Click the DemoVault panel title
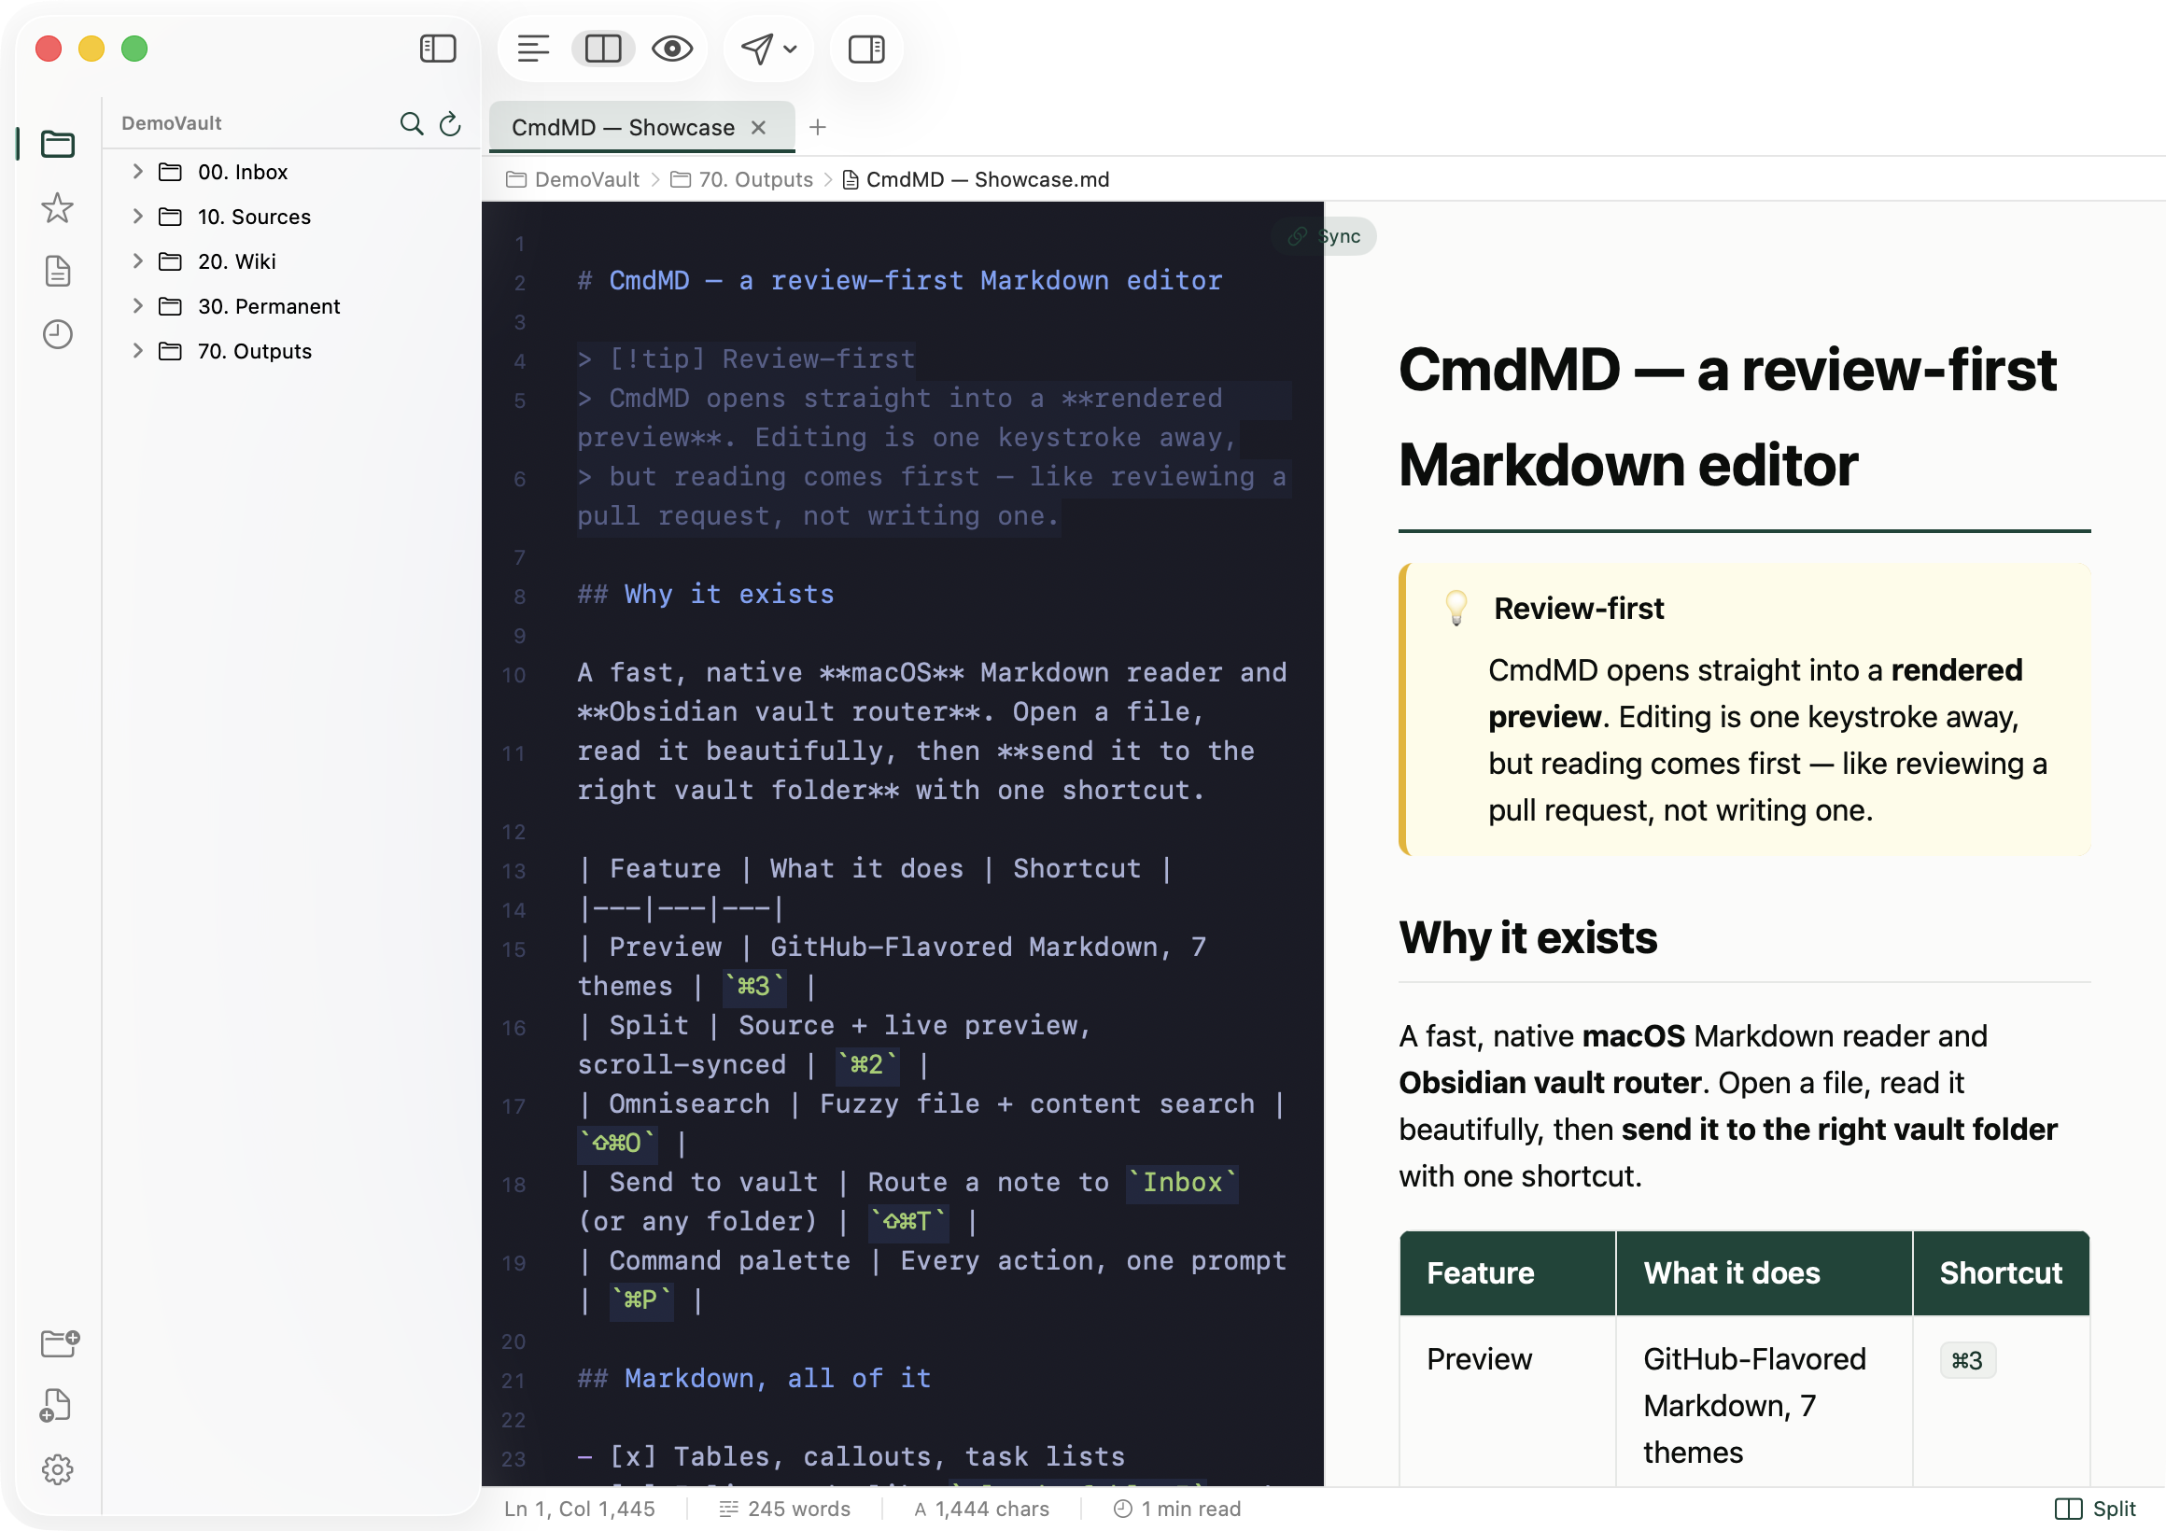The height and width of the screenshot is (1531, 2166). coord(171,122)
